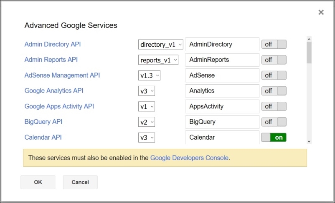Open the Admin Directory API link

(x=53, y=44)
